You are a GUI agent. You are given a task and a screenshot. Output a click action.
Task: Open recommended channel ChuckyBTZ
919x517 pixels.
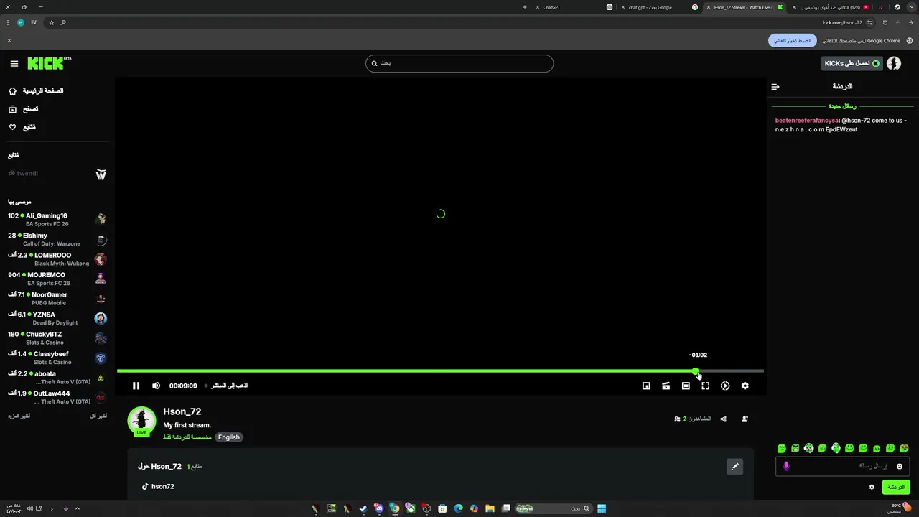[57, 338]
